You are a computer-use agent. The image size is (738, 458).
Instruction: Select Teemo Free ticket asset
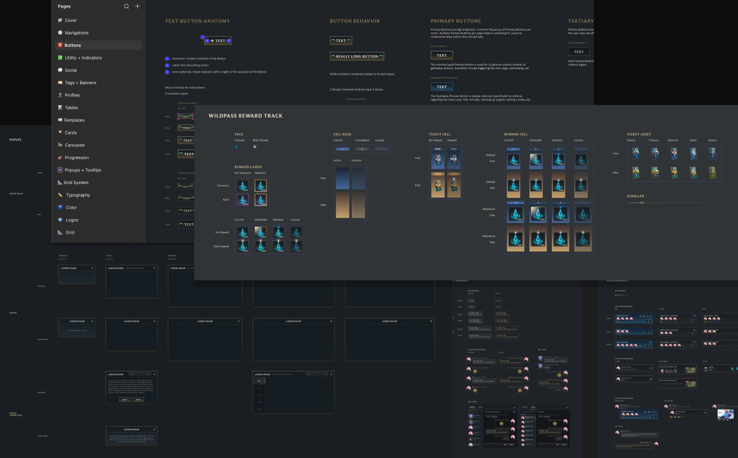[x=635, y=153]
